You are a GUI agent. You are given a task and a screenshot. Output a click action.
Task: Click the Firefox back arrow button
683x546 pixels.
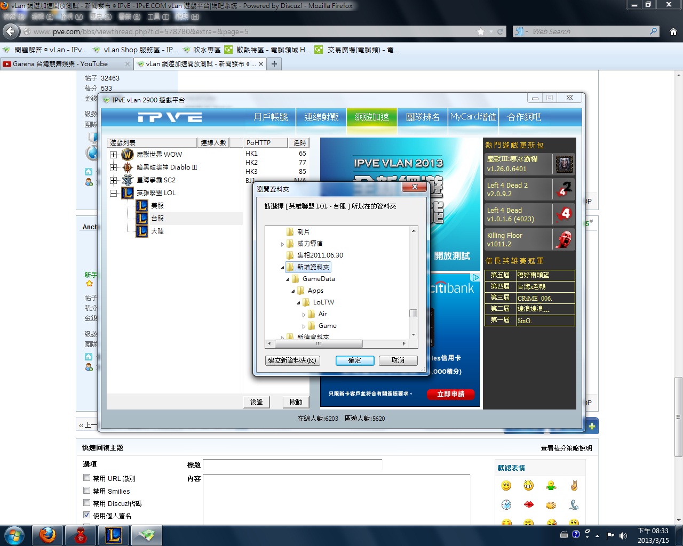pyautogui.click(x=10, y=31)
